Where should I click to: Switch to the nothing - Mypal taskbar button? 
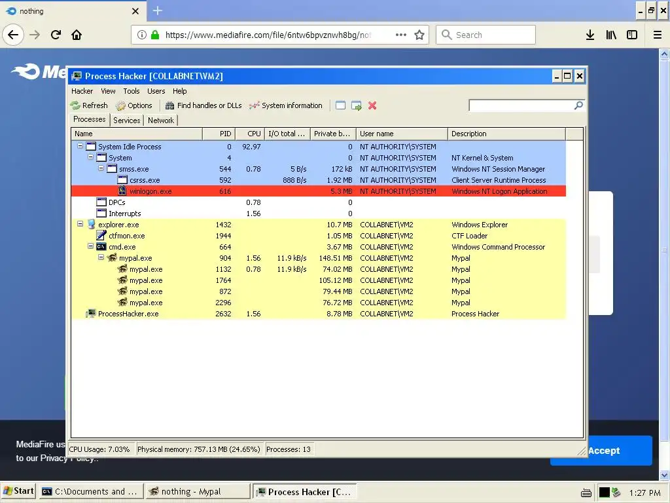tap(198, 492)
